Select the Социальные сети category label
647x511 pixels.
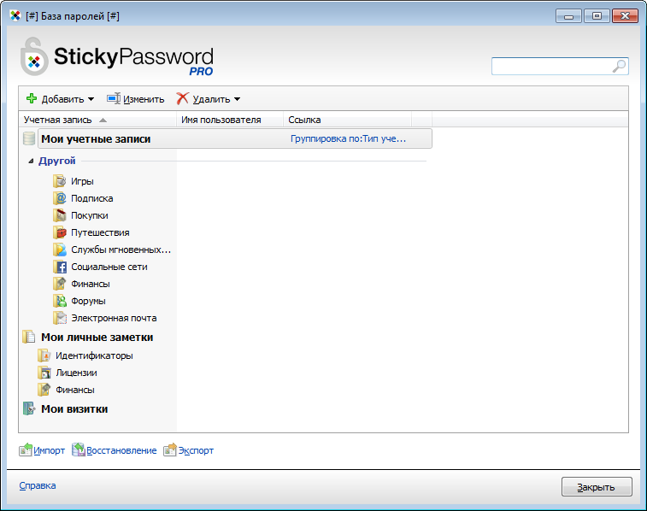click(109, 267)
